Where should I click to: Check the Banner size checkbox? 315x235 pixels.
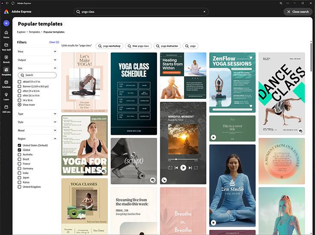click(19, 86)
